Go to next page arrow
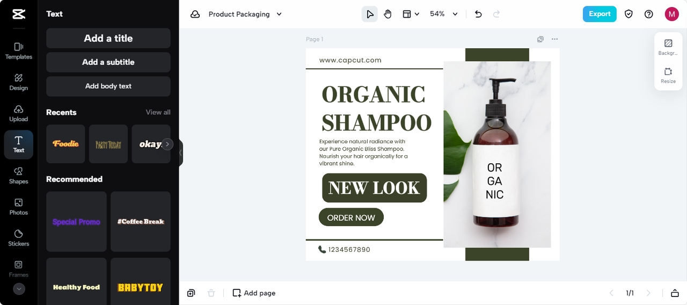 (648, 293)
